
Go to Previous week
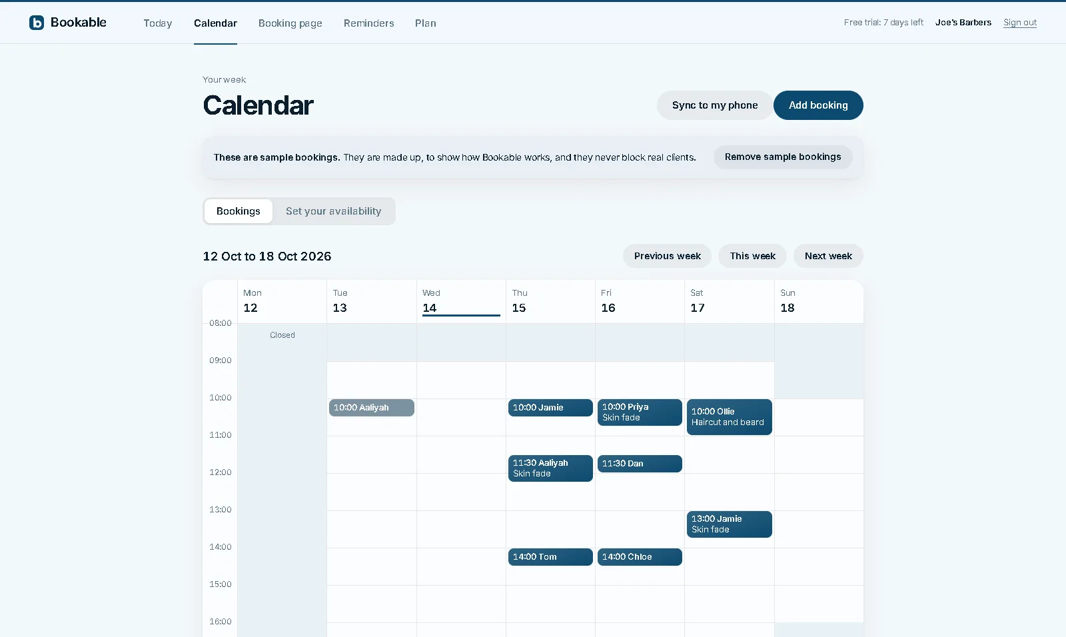668,256
